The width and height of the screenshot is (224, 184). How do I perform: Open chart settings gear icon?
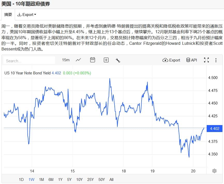coord(214,171)
